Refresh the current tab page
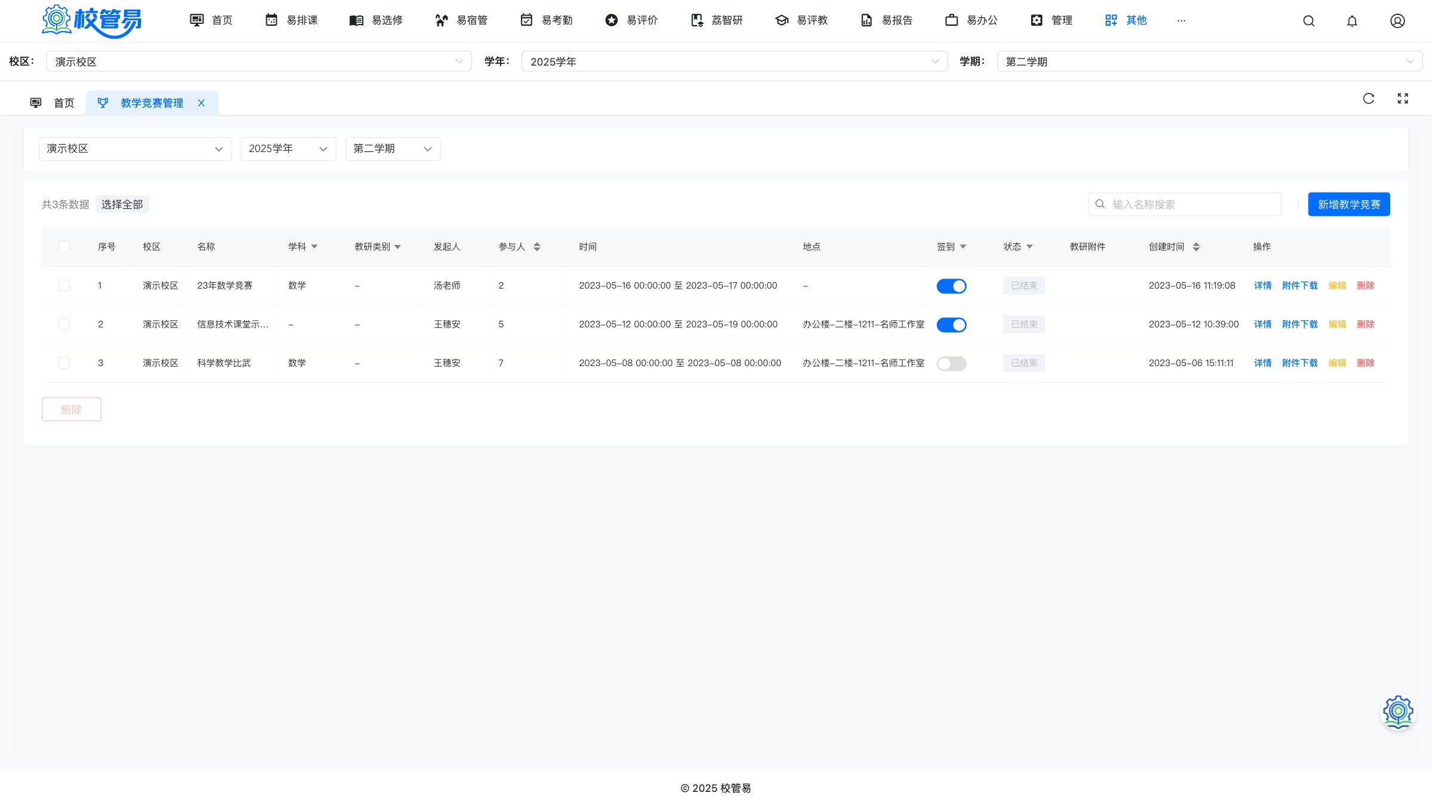The image size is (1432, 805). pyautogui.click(x=1369, y=98)
